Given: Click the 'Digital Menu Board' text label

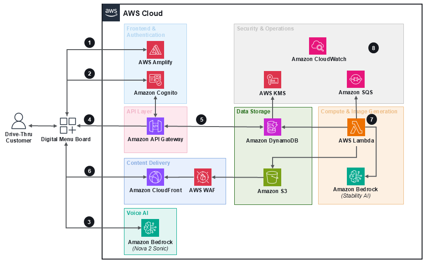Looking at the screenshot, I should 66,139.
